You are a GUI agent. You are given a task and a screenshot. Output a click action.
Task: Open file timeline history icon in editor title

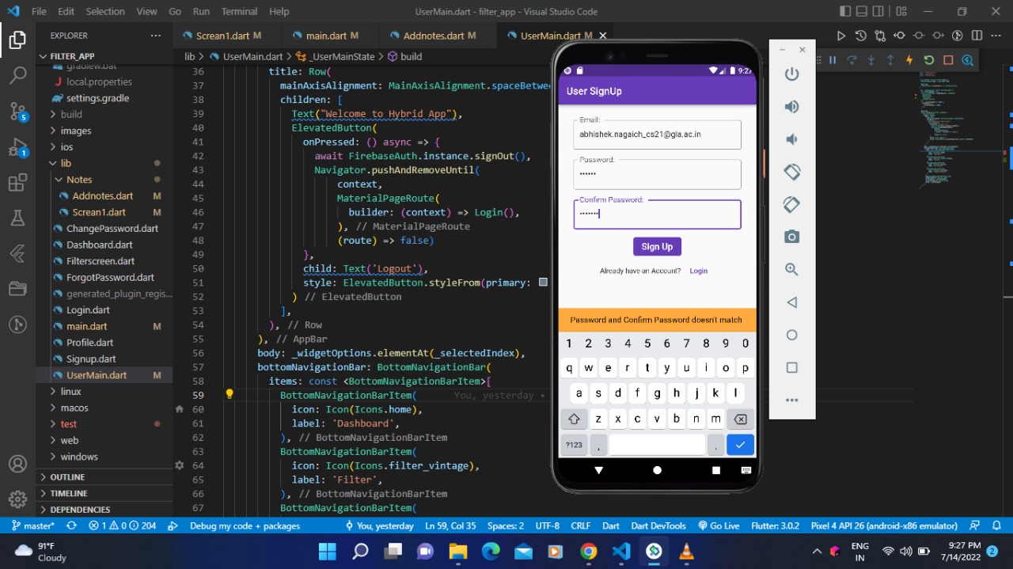click(861, 36)
